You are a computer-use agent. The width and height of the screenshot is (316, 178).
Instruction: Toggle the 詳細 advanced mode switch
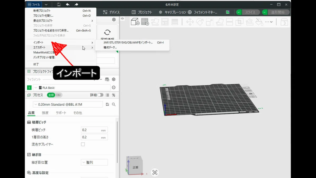point(100,95)
